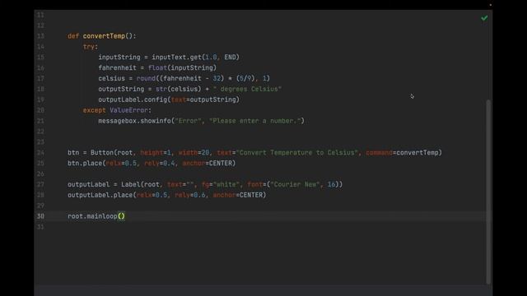Click command=convertTemp argument

402,153
